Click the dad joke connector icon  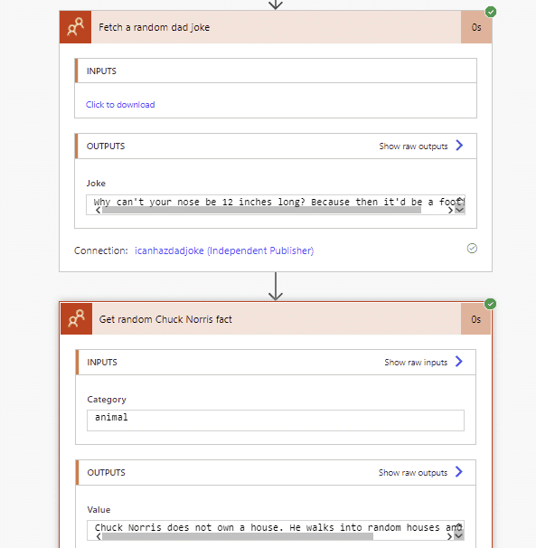(x=75, y=27)
